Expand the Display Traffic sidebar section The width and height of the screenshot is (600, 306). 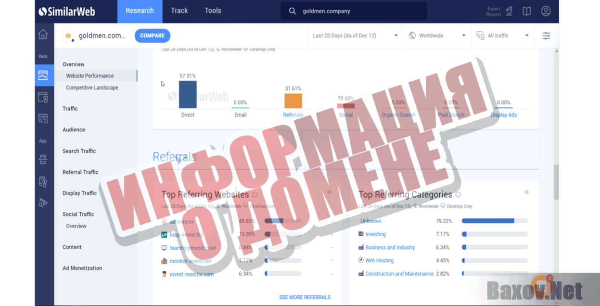[80, 193]
